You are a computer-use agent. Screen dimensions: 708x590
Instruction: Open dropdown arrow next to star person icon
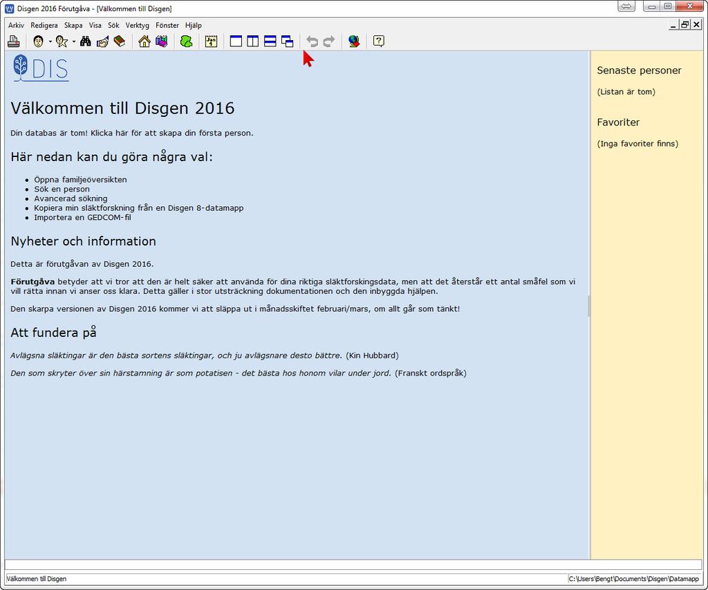73,42
